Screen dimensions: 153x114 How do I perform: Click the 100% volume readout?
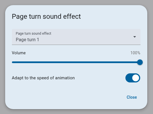(135, 53)
